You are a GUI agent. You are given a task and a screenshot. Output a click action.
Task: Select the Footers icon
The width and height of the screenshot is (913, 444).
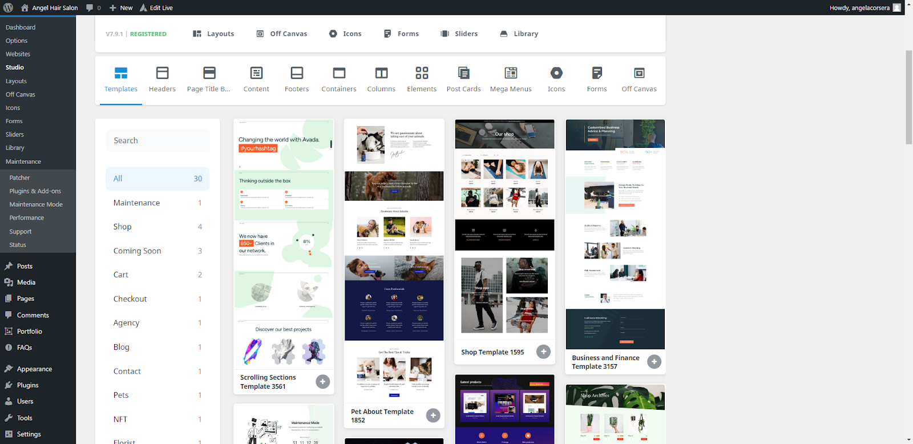click(297, 73)
